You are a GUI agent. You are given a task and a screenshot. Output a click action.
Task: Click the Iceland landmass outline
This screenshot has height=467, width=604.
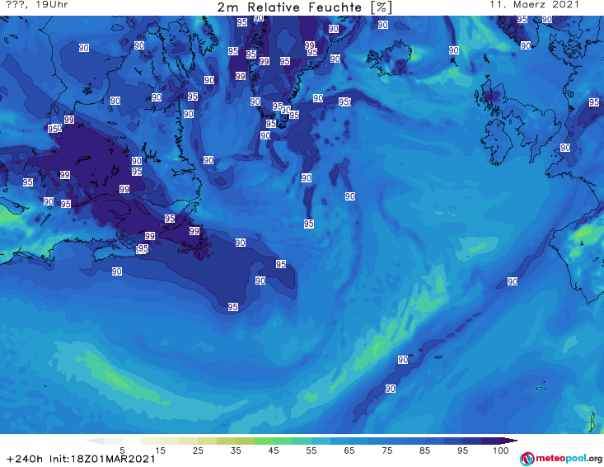389,58
